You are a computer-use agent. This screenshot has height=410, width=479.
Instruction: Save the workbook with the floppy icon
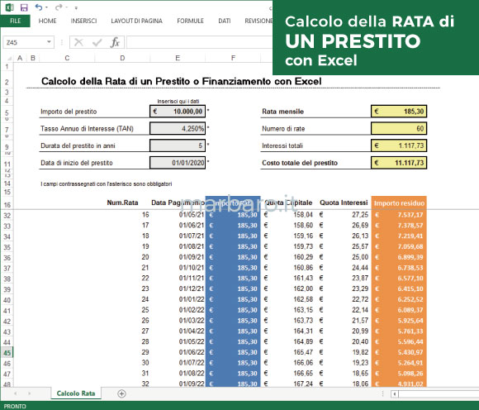click(x=23, y=7)
